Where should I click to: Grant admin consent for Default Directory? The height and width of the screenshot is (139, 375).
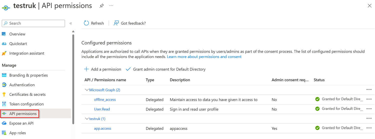169,69
